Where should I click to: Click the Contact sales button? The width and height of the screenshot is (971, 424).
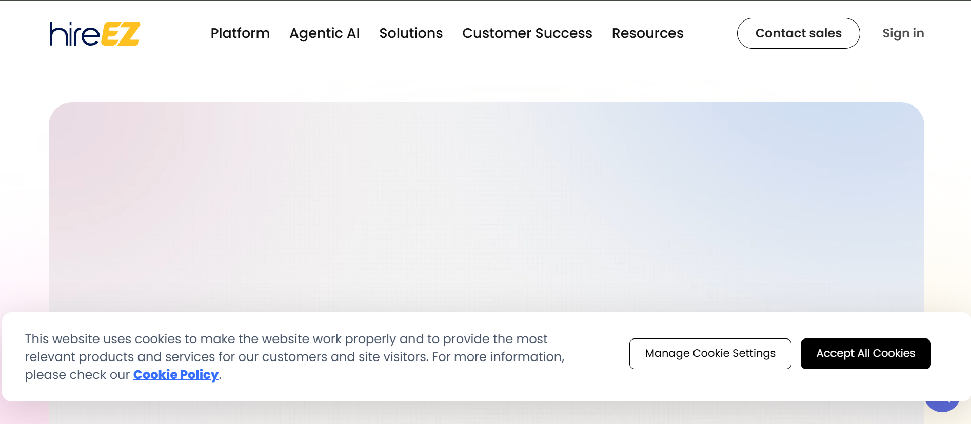798,33
